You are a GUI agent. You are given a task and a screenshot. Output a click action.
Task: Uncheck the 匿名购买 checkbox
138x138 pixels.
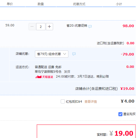pos(120,114)
